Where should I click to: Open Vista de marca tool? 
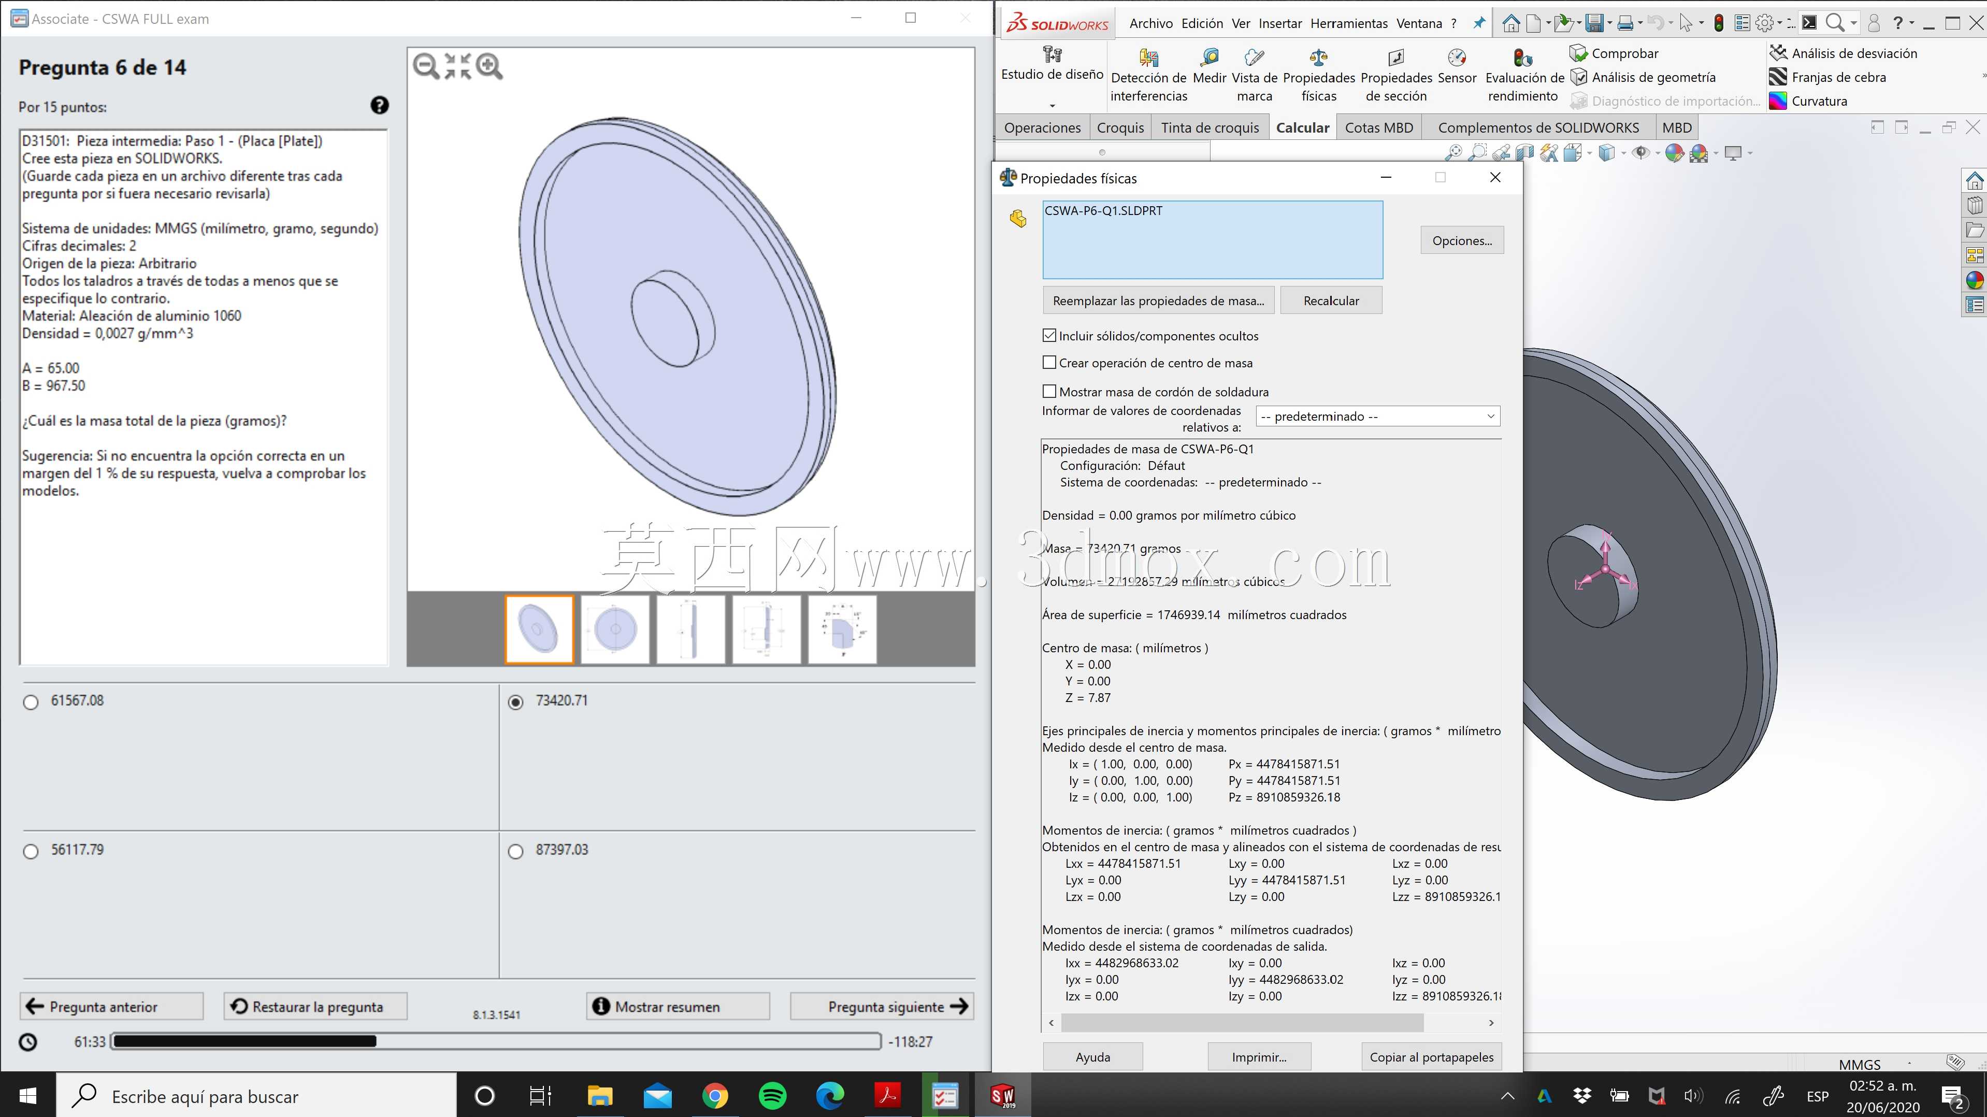tap(1254, 76)
